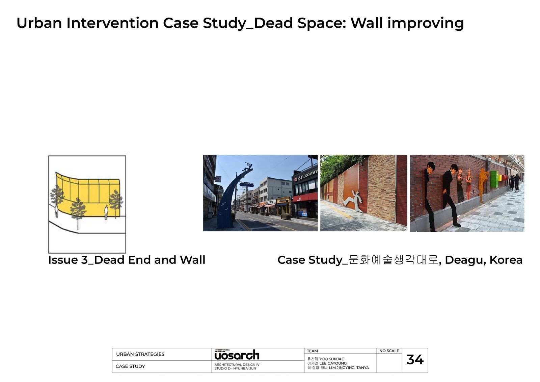Click the URBAN STRATEGIES footer cell
Image resolution: width=540 pixels, height=382 pixels.
tap(140, 354)
